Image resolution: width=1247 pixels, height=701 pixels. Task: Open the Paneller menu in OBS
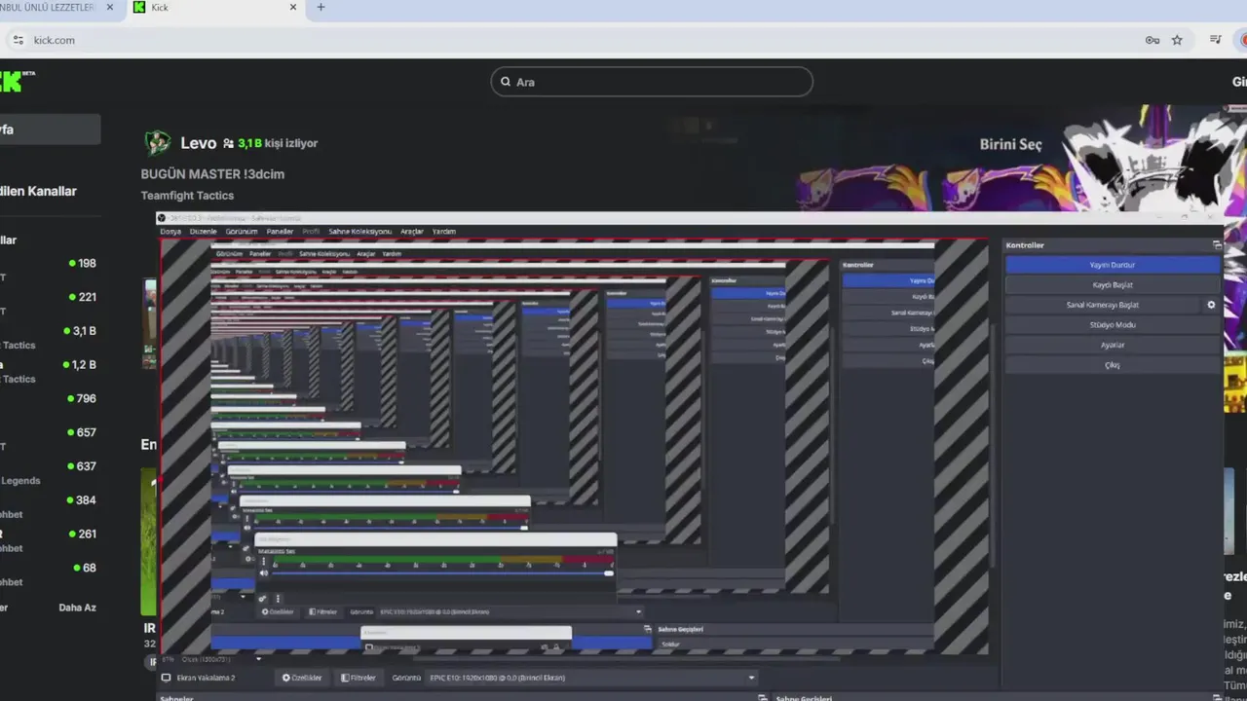[x=280, y=232]
